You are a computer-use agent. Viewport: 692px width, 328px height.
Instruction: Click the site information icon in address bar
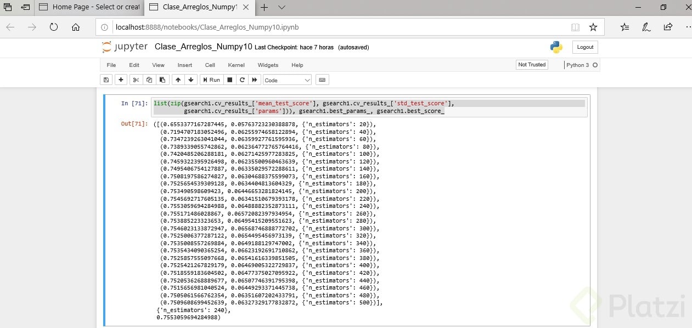pyautogui.click(x=105, y=27)
